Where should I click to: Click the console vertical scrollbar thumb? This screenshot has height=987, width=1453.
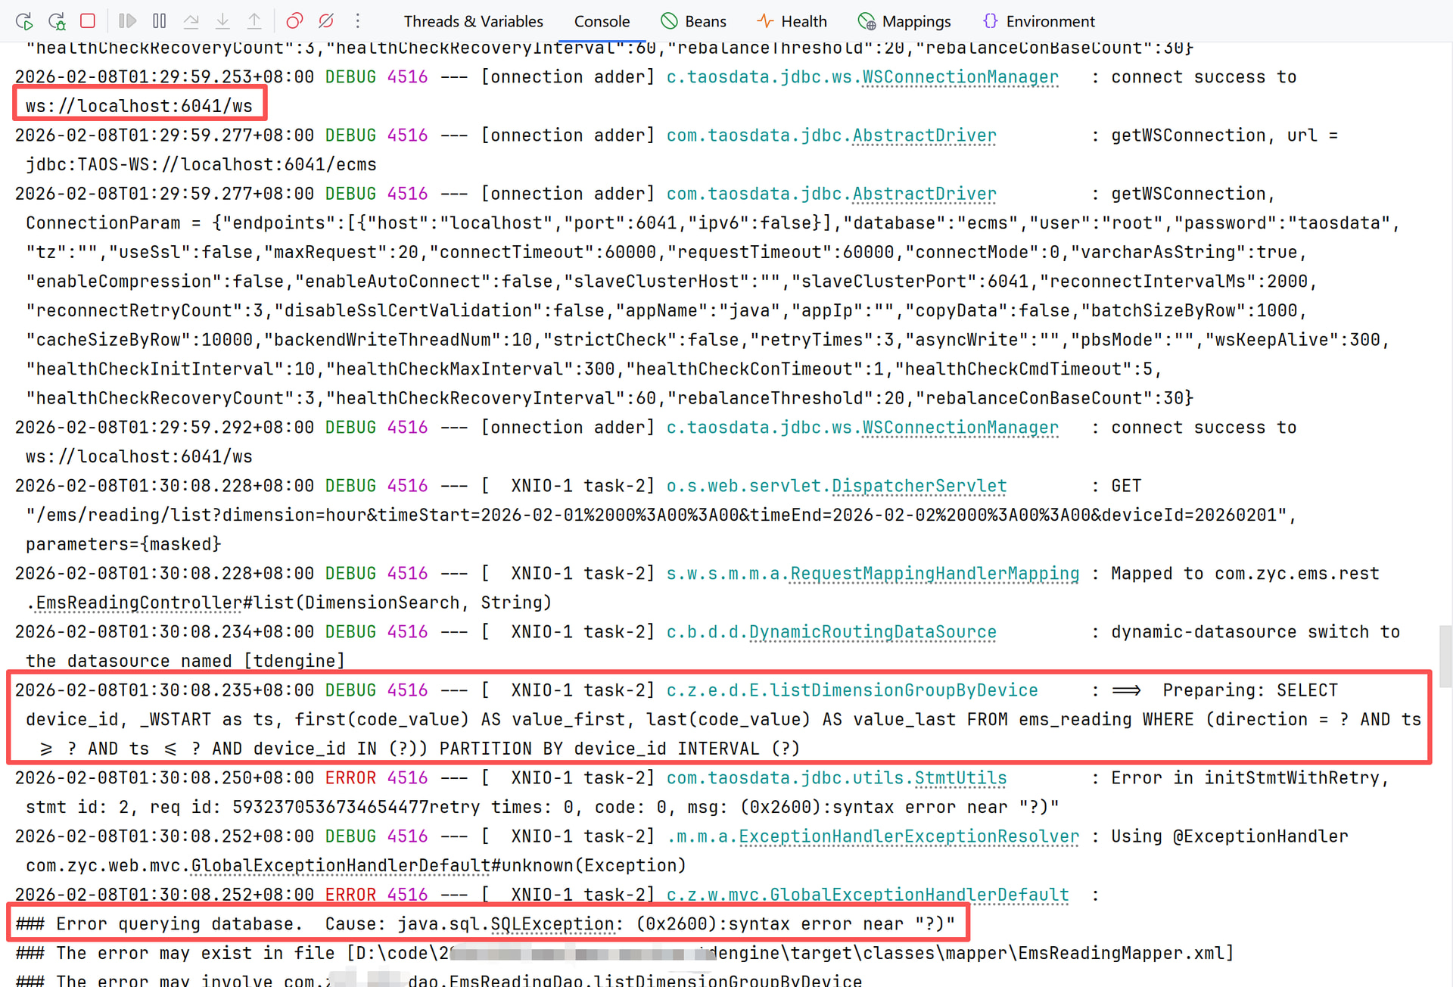[1445, 655]
